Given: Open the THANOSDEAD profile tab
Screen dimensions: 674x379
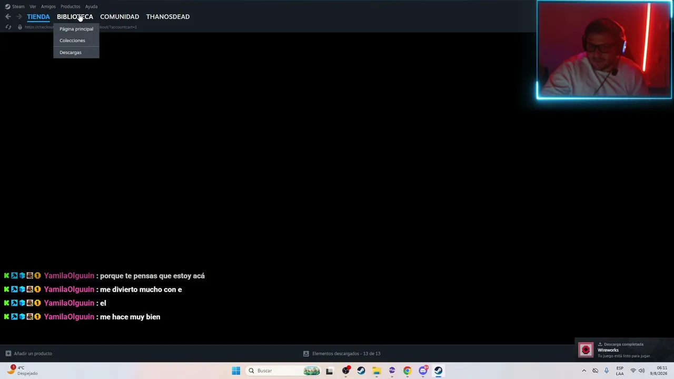Looking at the screenshot, I should [x=168, y=17].
